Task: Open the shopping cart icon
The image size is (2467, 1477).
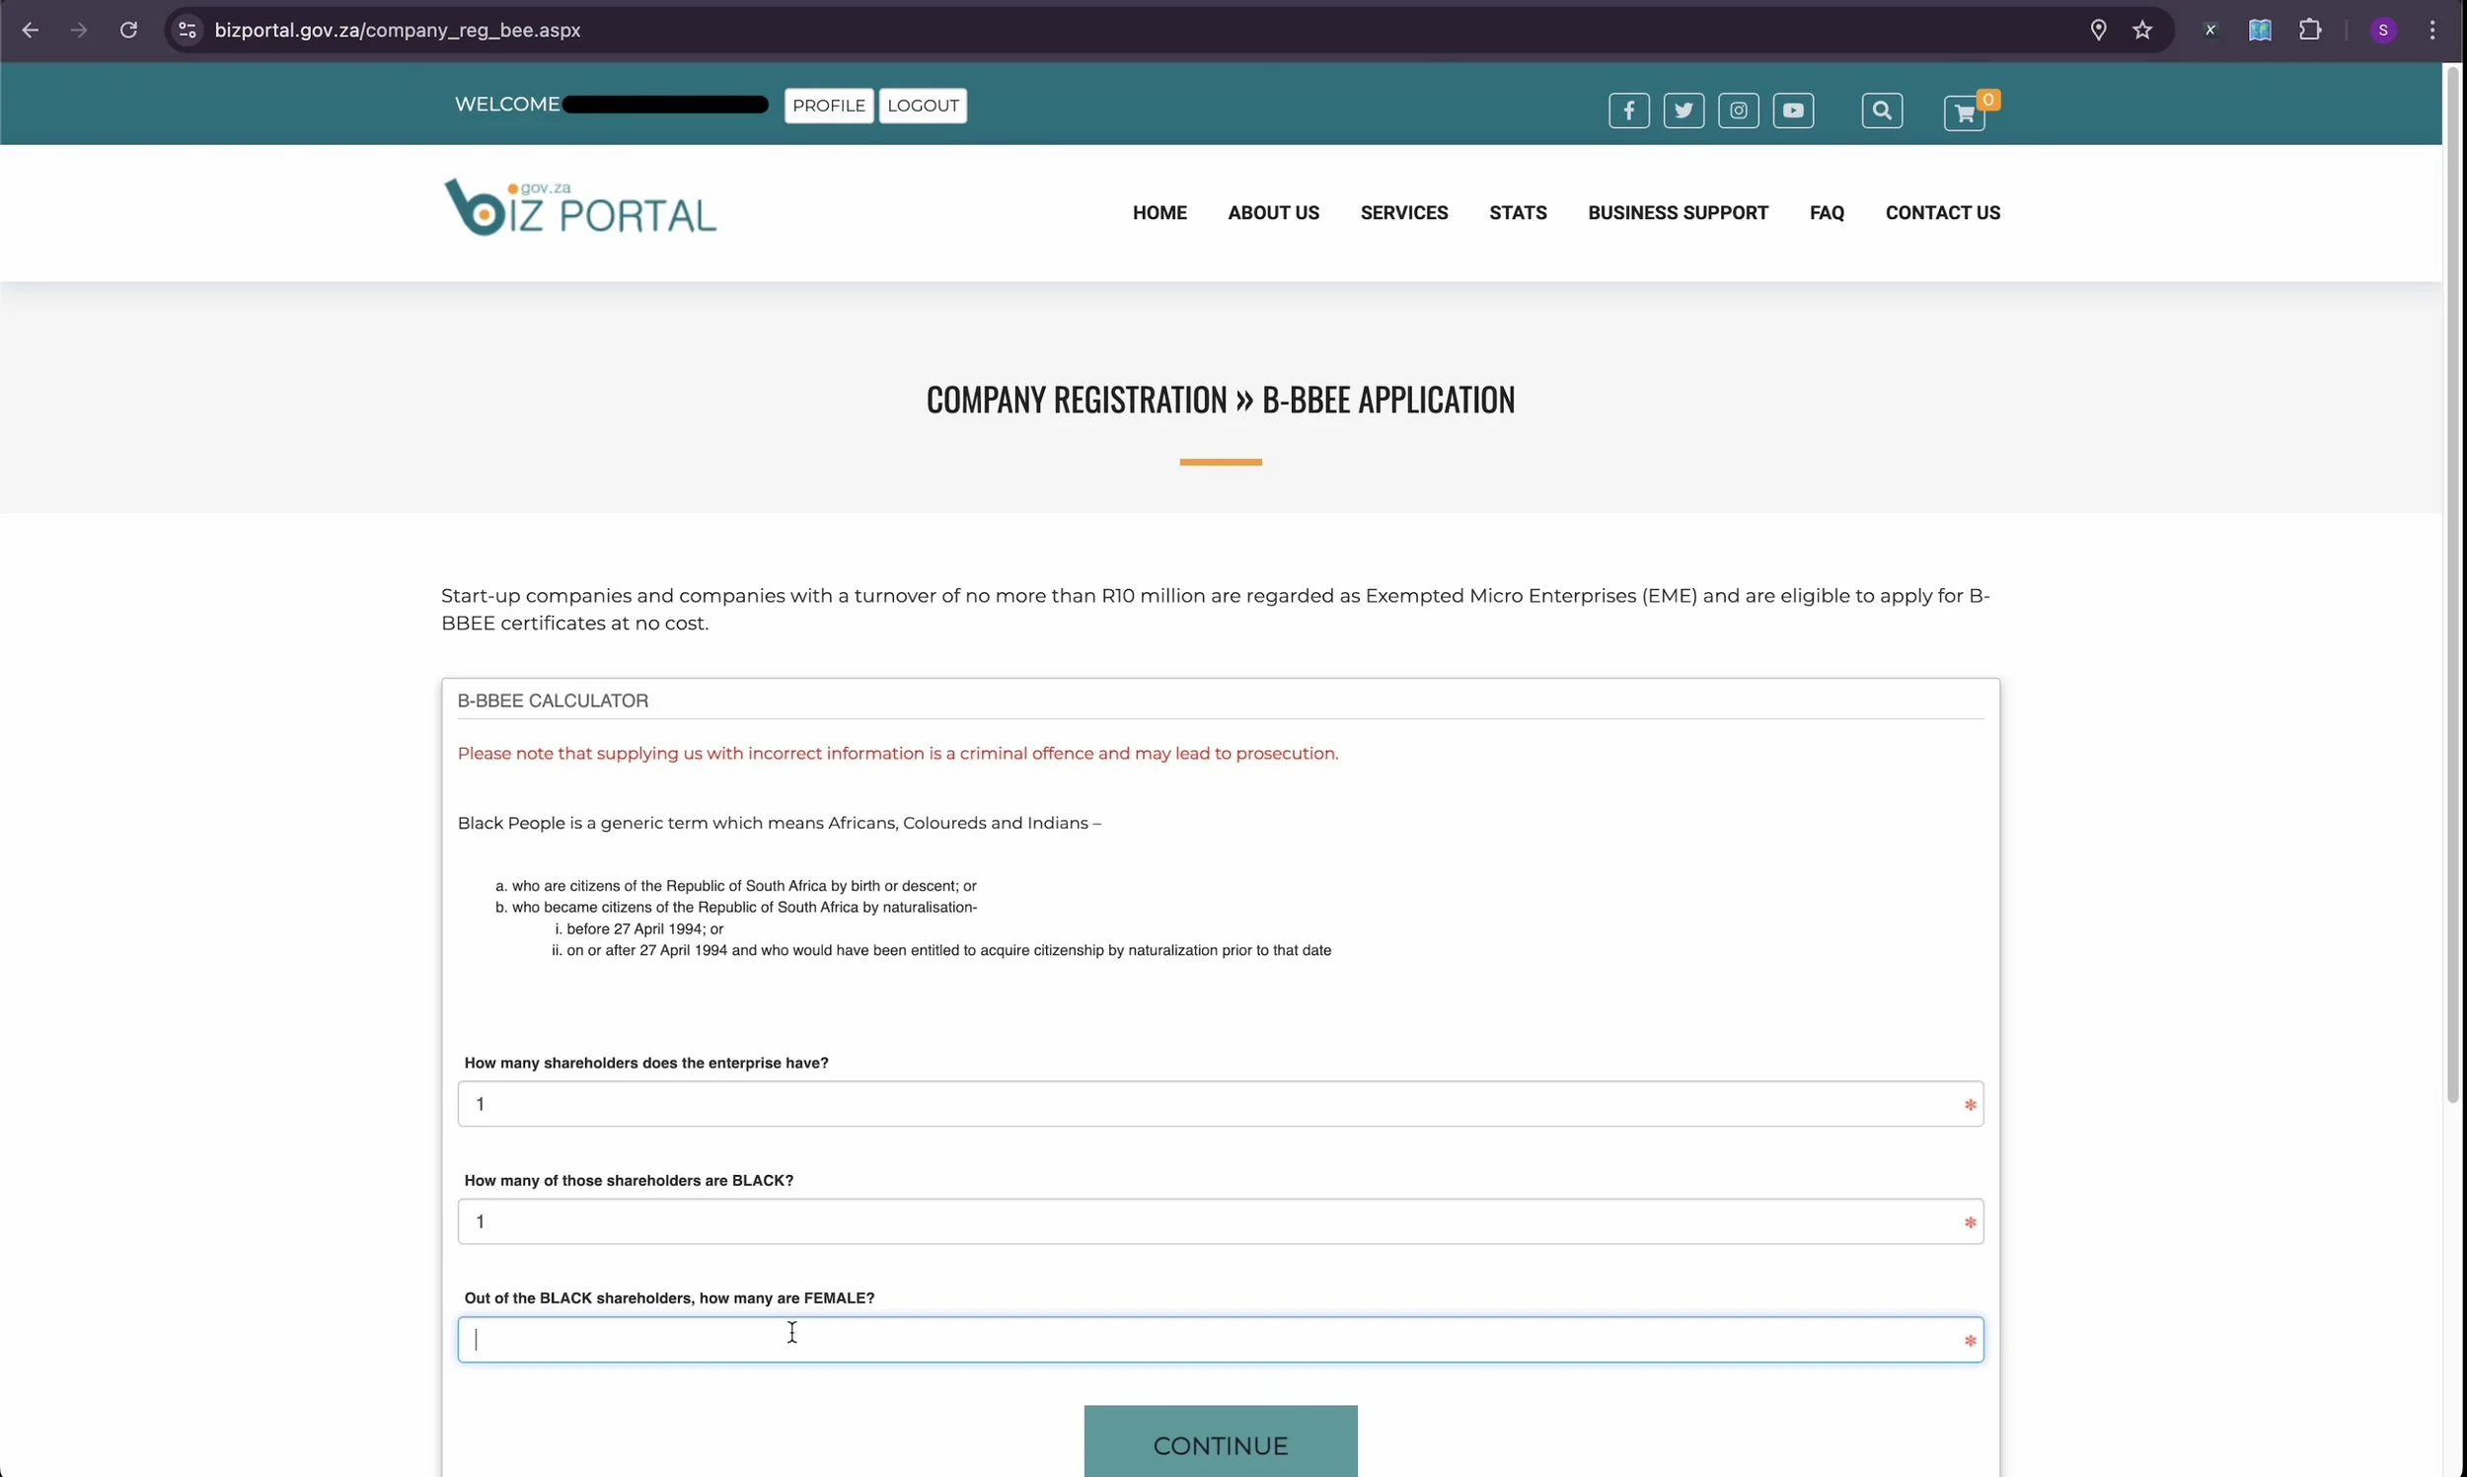Action: click(x=1964, y=113)
